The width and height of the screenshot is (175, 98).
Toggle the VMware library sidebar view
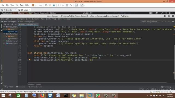(59, 5)
